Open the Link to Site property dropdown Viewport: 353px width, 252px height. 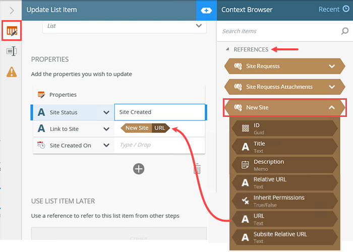click(106, 129)
